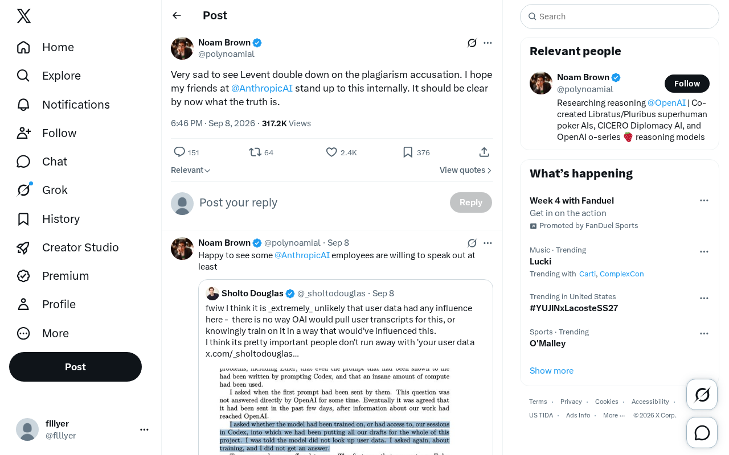Viewport: 729px width, 455px height.
Task: Repost using the retweet icon with 64
Action: 255,152
